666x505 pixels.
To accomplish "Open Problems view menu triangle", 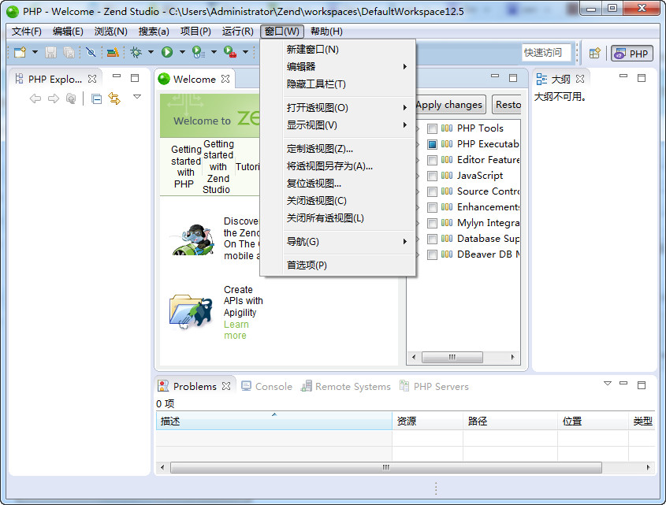I will [x=608, y=384].
